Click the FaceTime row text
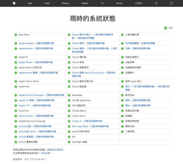 click(x=24, y=111)
